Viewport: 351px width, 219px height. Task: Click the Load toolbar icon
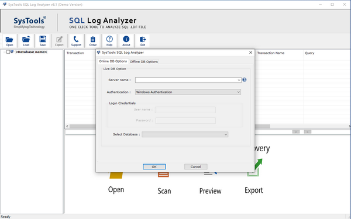click(26, 41)
